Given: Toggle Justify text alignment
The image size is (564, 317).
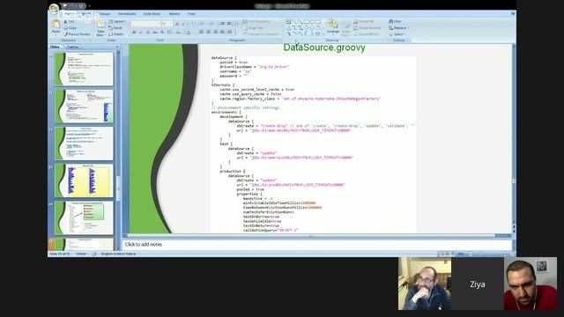Looking at the screenshot, I should pyautogui.click(x=222, y=33).
